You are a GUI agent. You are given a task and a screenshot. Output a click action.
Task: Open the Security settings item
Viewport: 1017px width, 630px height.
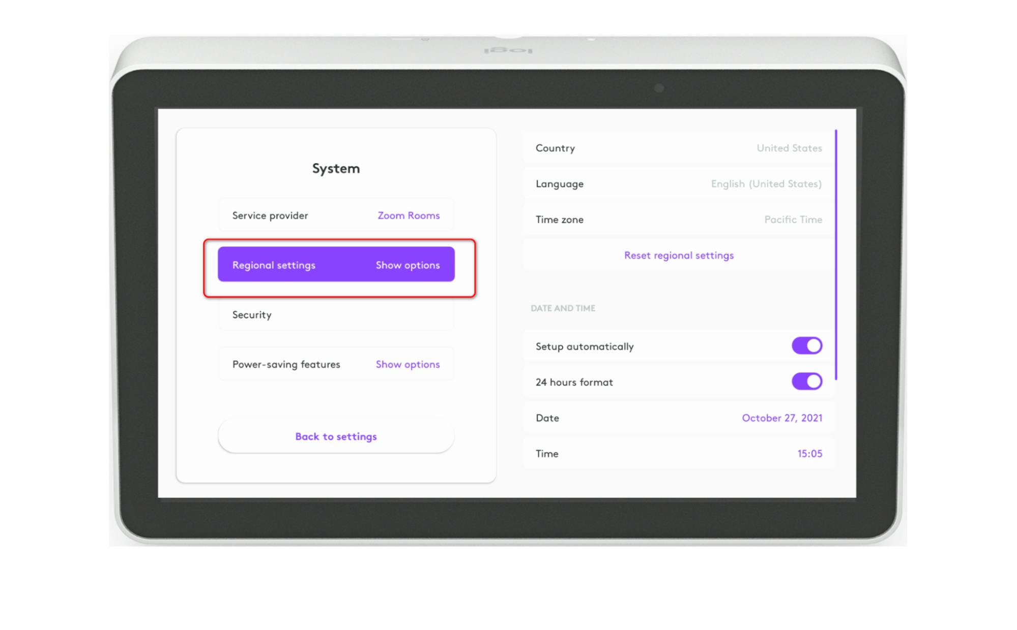coord(252,314)
